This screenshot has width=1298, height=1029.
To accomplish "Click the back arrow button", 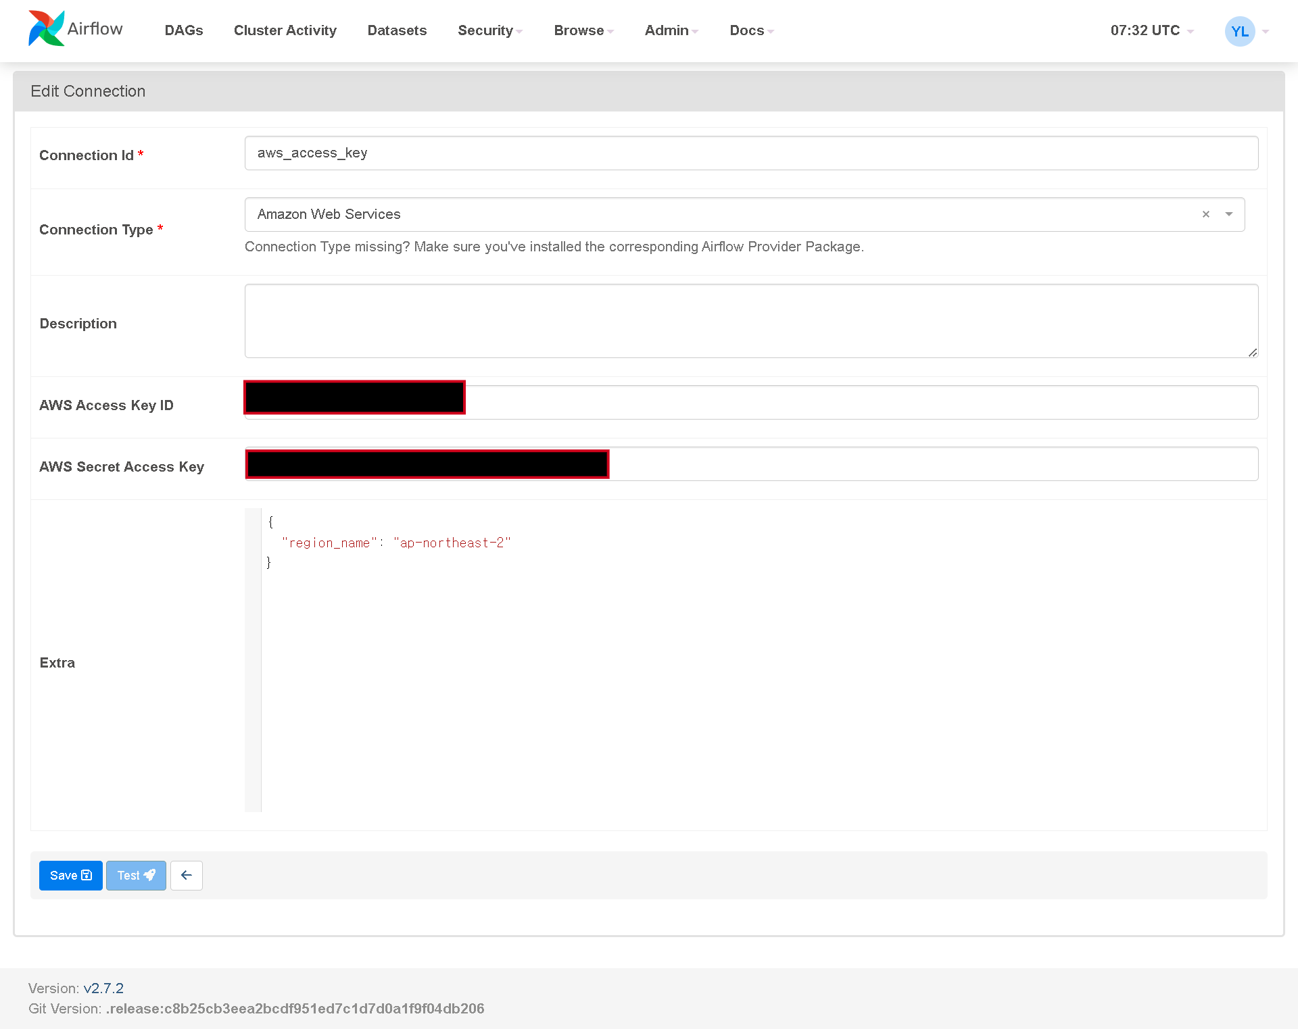I will [187, 876].
